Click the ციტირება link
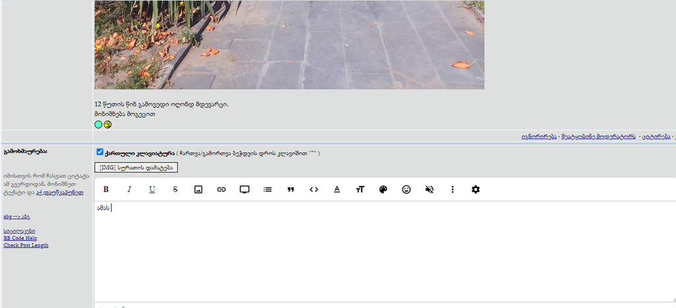This screenshot has width=676, height=308. [656, 137]
